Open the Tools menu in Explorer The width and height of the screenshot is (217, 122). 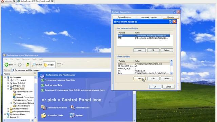[34, 59]
